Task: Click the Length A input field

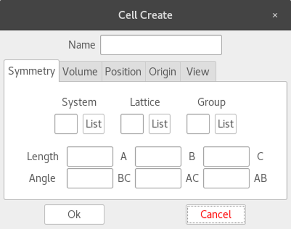Action: click(90, 156)
